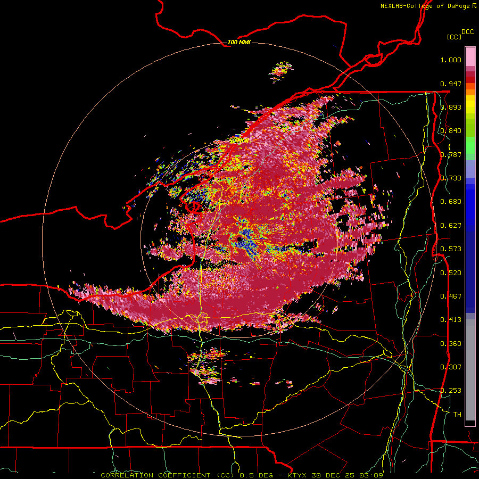
Task: Click the 0.413 scale value
Action: pyautogui.click(x=451, y=320)
